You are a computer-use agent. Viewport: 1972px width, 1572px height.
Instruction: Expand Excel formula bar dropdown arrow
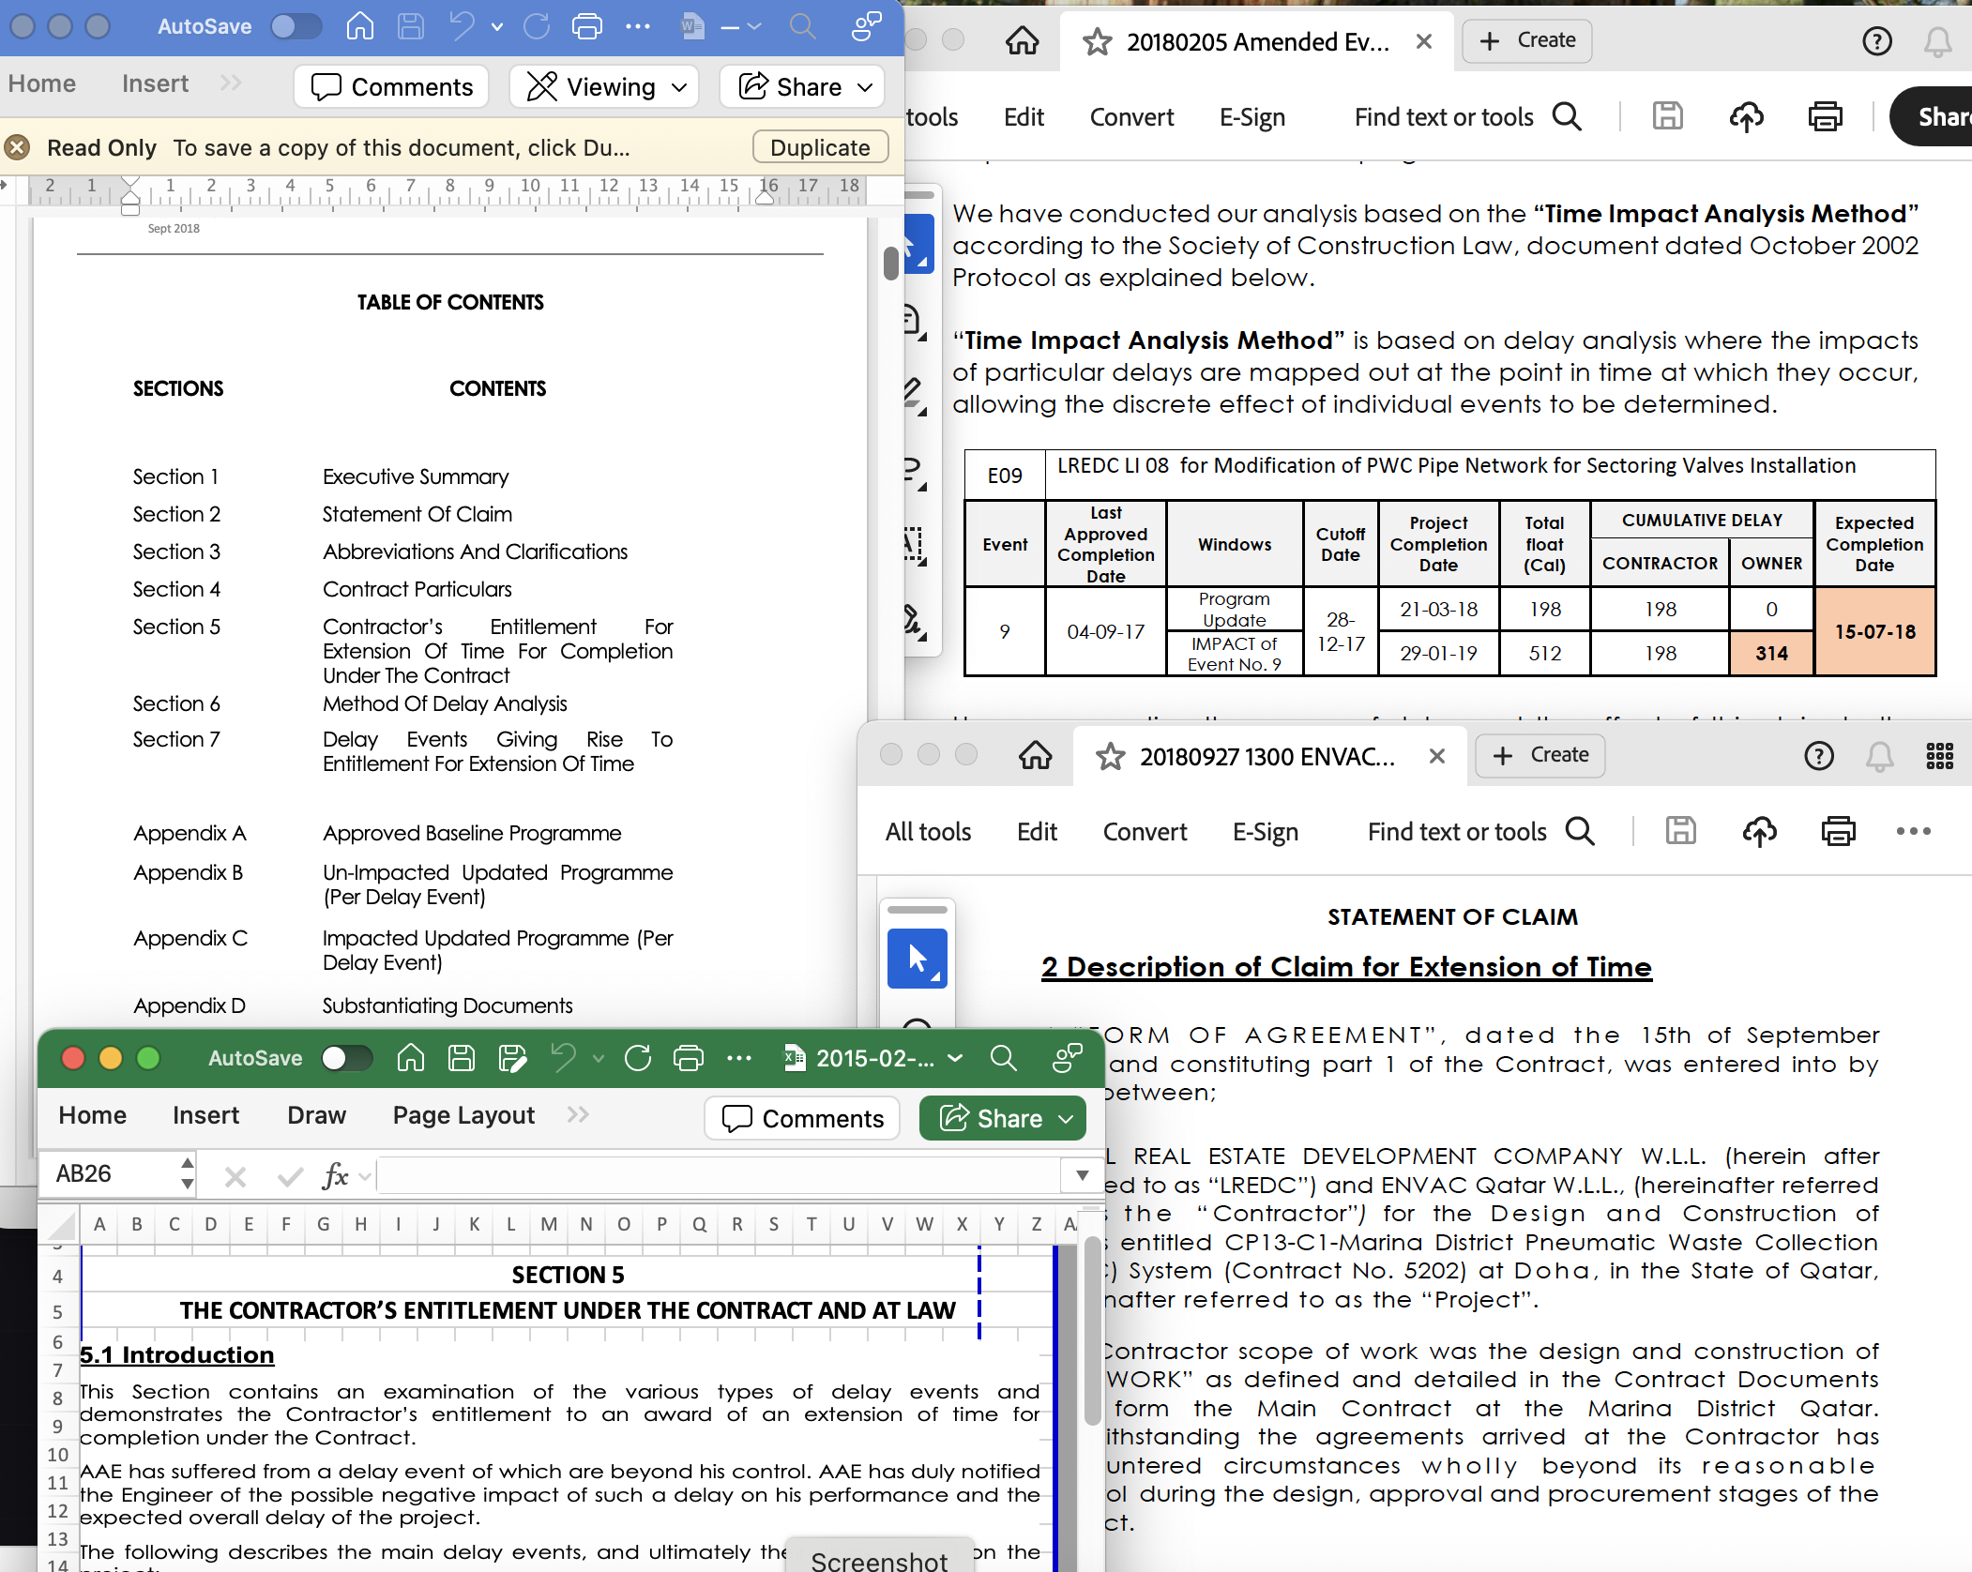coord(1083,1175)
